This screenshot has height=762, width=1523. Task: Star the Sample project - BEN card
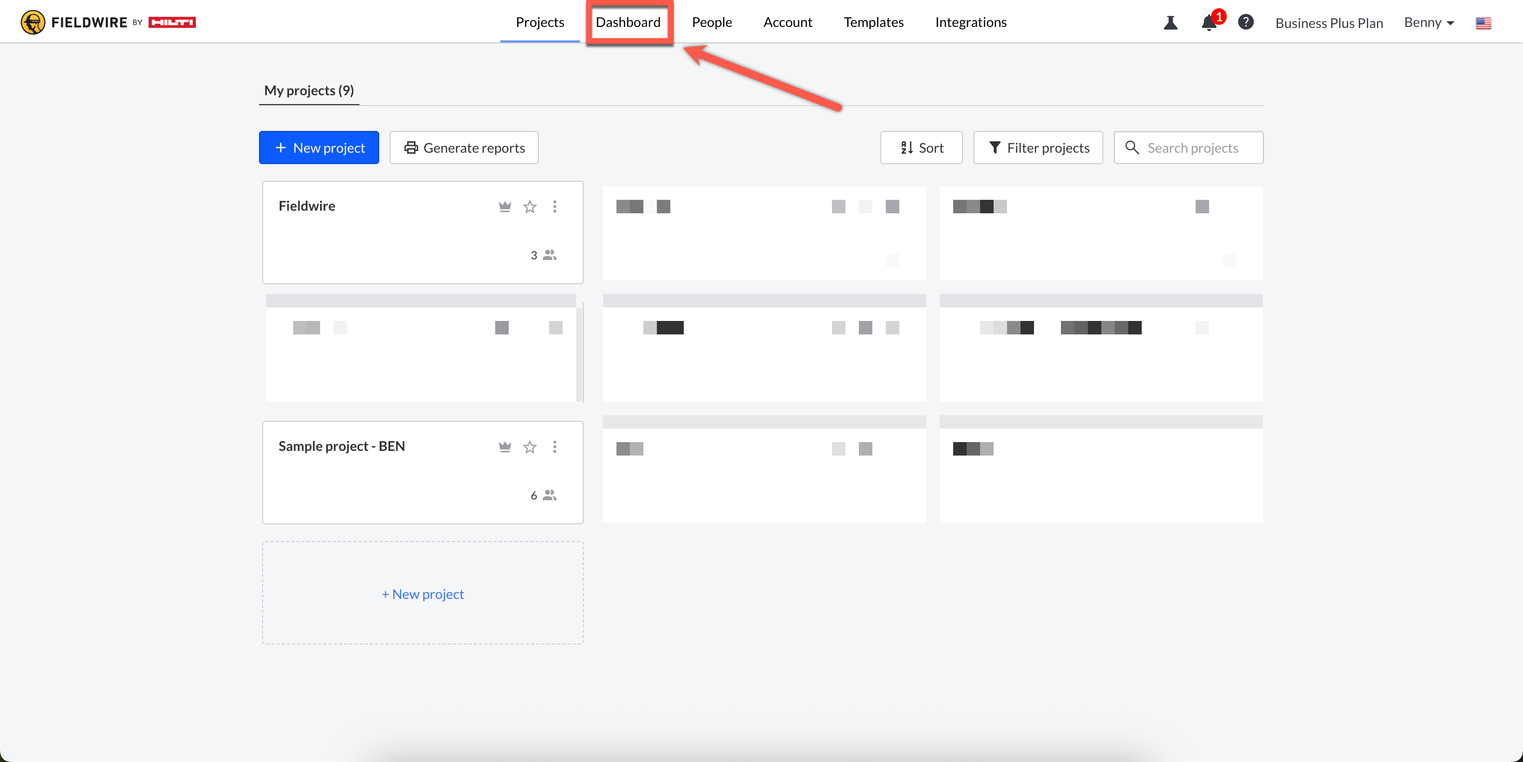click(x=530, y=447)
